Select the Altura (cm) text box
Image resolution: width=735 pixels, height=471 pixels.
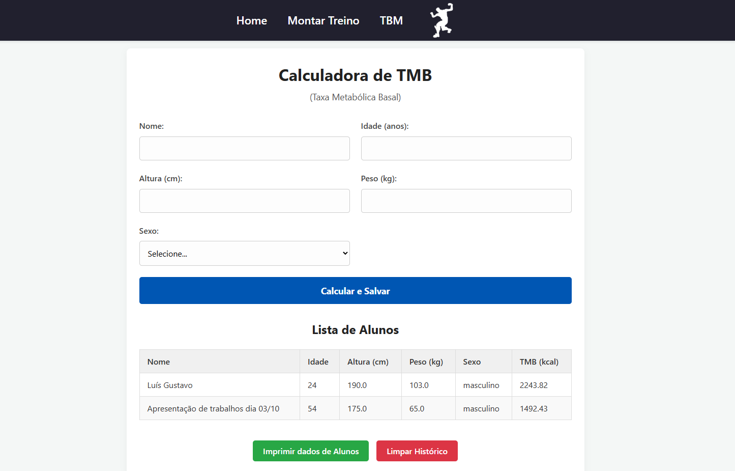coord(244,201)
